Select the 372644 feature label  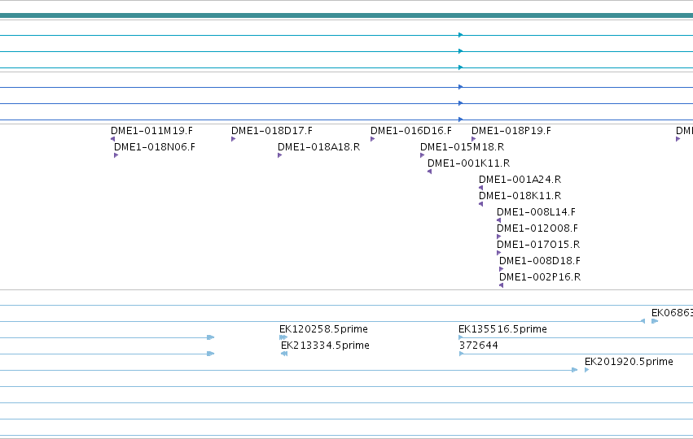479,346
